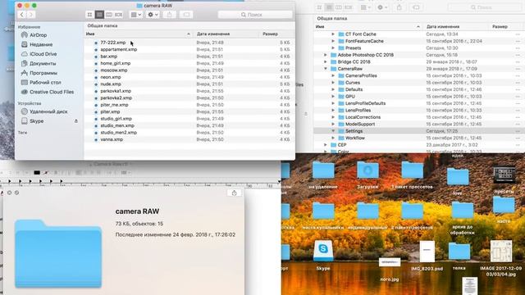Select the file vanna.xmp

pyautogui.click(x=112, y=139)
